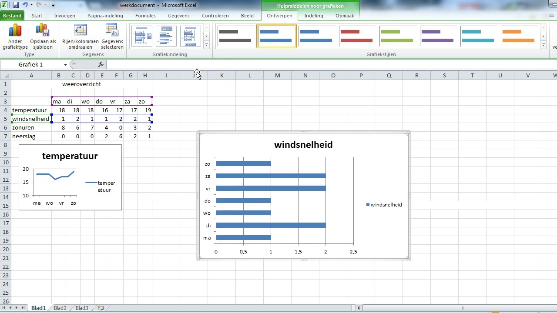Click the select-all corner of the sheet
557x313 pixels.
click(x=6, y=76)
